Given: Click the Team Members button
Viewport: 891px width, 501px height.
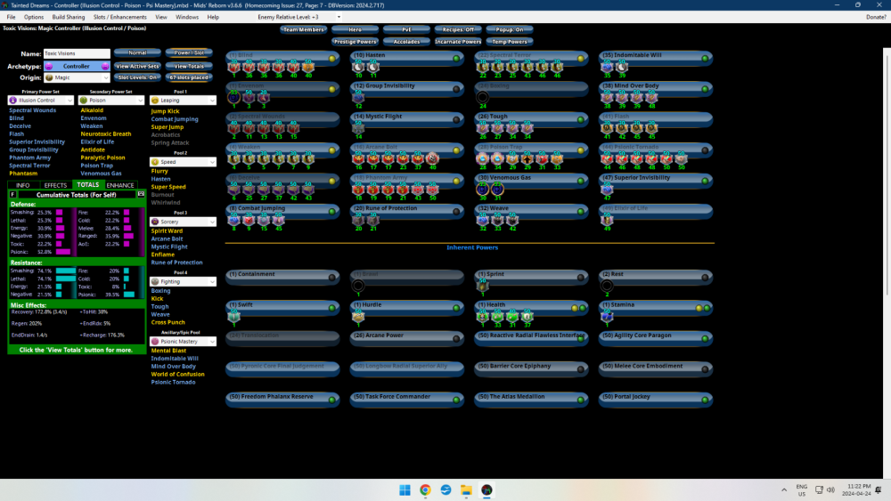Looking at the screenshot, I should (303, 29).
